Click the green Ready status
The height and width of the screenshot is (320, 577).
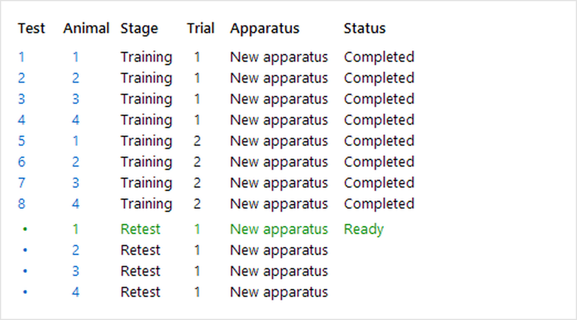pyautogui.click(x=364, y=230)
